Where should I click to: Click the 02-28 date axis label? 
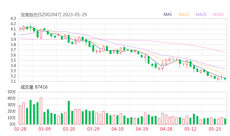(20, 129)
